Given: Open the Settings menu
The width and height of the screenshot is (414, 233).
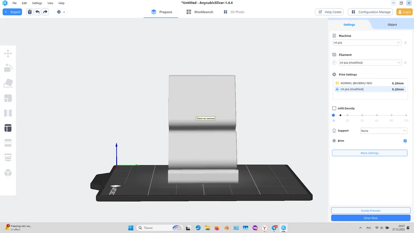Looking at the screenshot, I should click(x=37, y=3).
